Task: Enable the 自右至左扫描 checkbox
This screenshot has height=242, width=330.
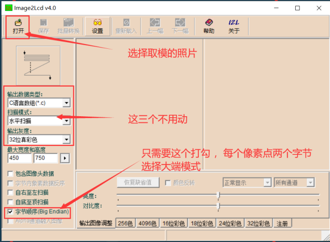Action: click(x=10, y=193)
